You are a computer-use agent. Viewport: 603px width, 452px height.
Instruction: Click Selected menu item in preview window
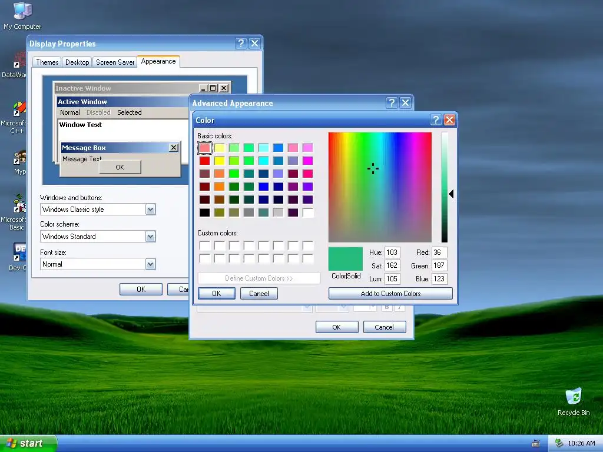coord(129,112)
